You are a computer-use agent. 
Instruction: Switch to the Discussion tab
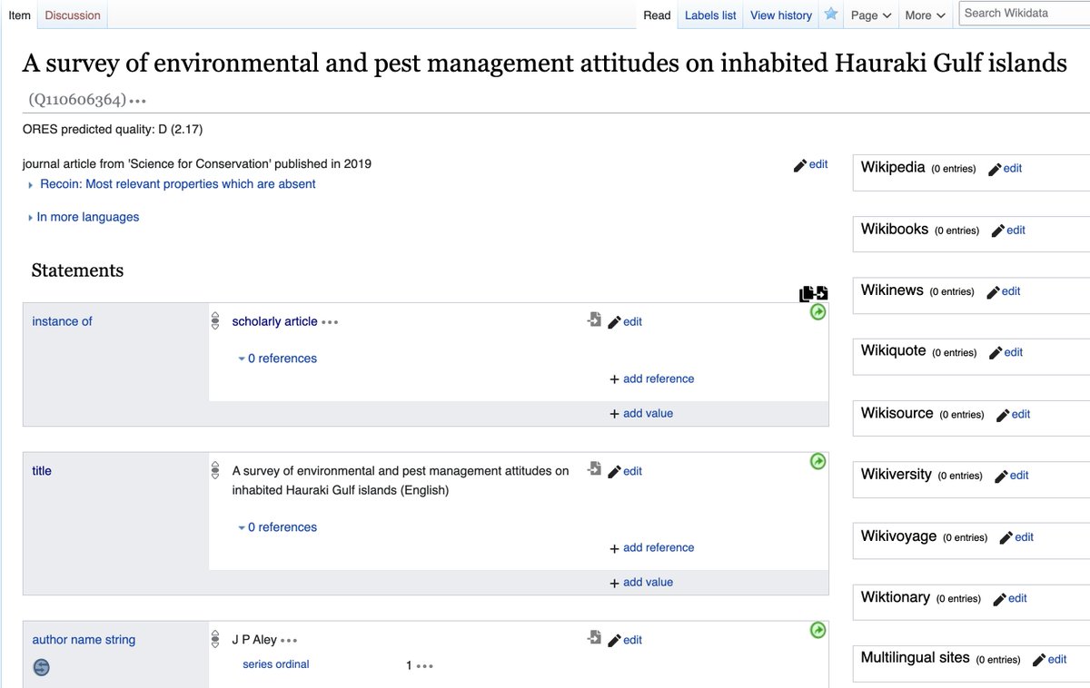click(72, 15)
